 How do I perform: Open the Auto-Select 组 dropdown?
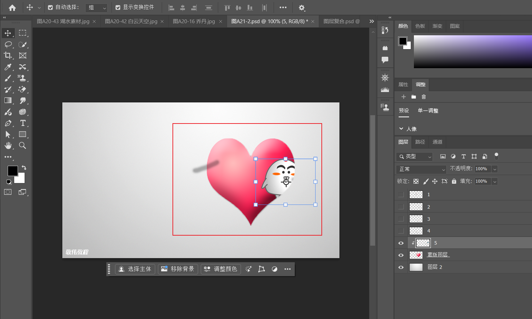[x=96, y=8]
